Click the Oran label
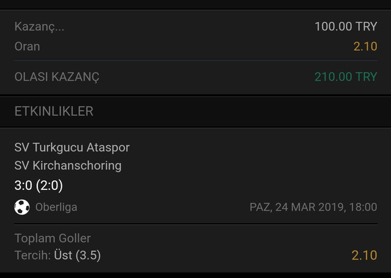 [27, 46]
